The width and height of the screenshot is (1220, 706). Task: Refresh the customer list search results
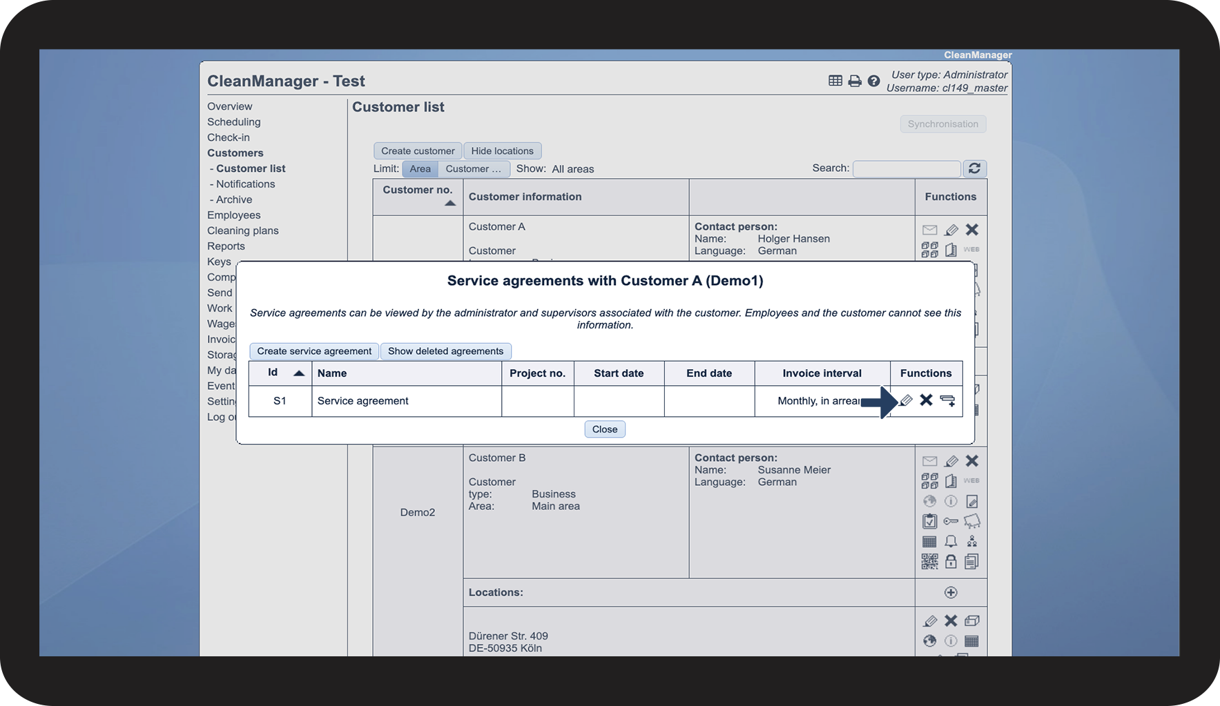[x=974, y=168]
